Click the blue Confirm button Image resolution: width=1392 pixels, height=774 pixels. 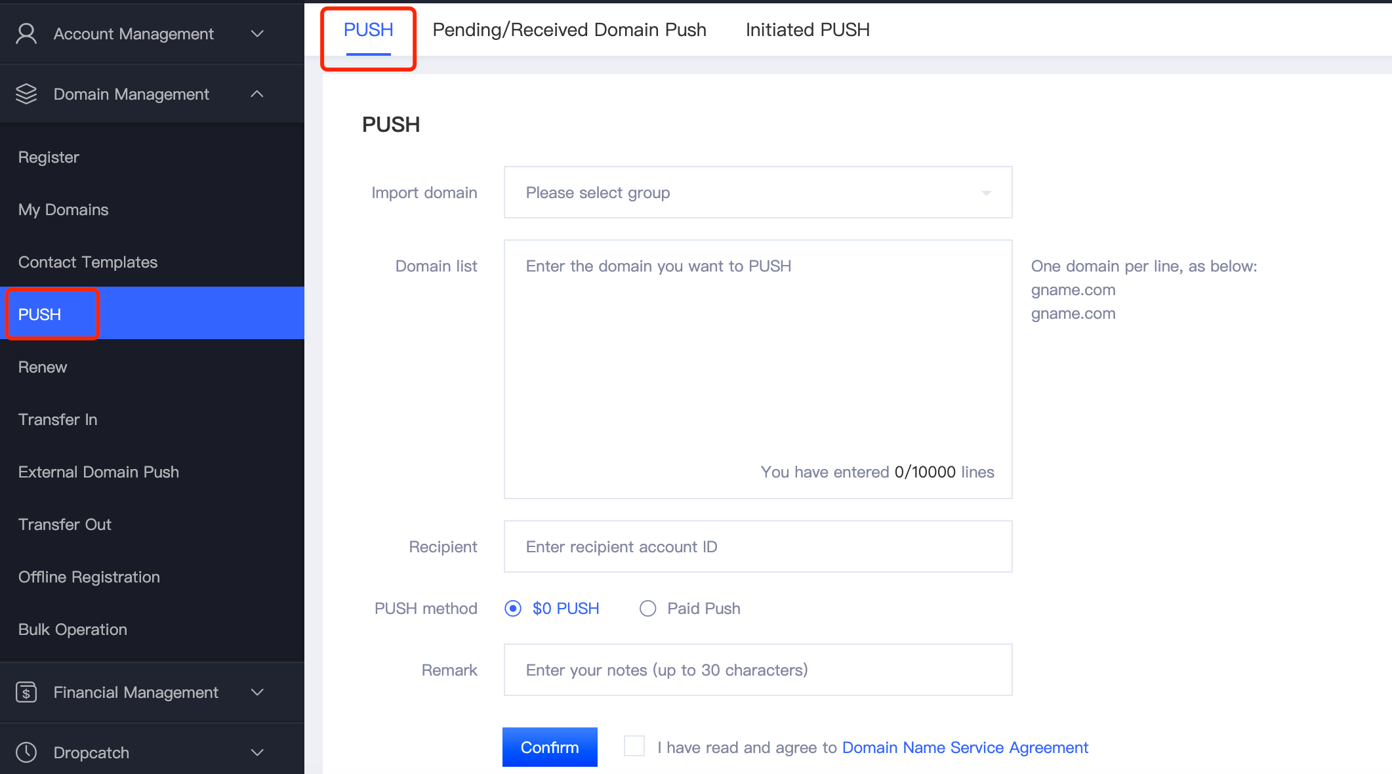550,747
